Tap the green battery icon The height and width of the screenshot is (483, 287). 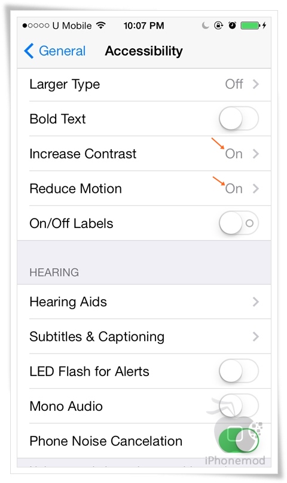pyautogui.click(x=251, y=25)
